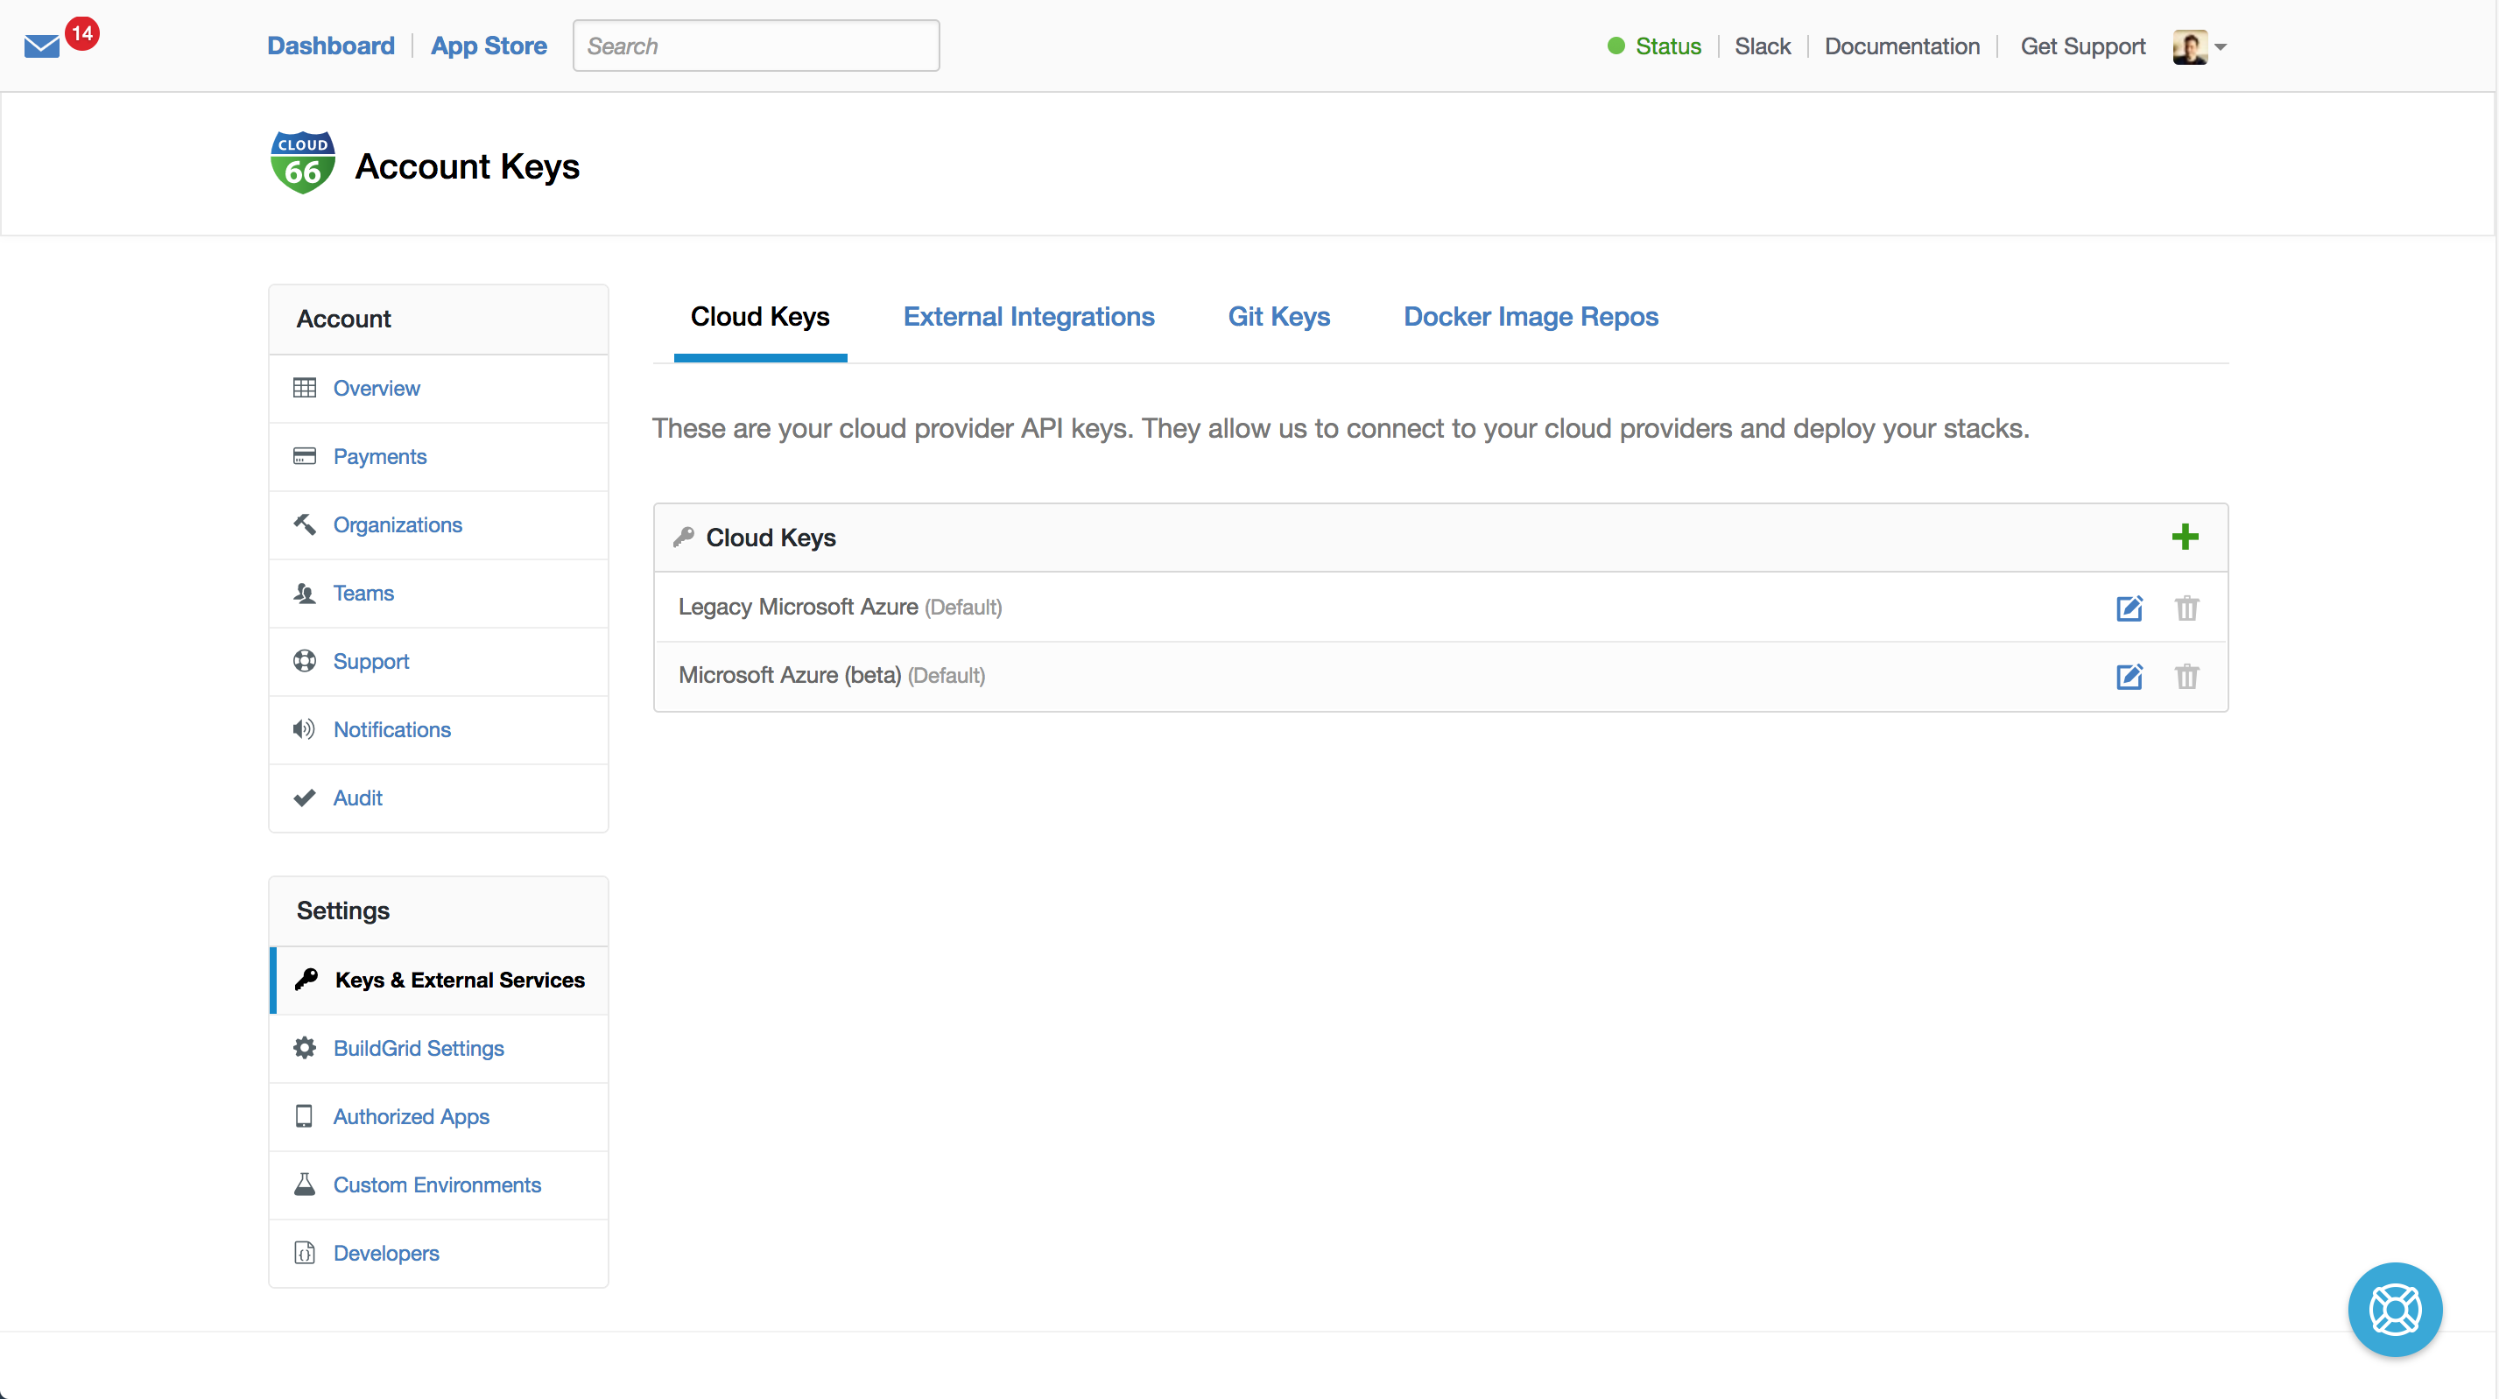This screenshot has height=1399, width=2499.
Task: Go to the Dashboard
Action: coord(331,46)
